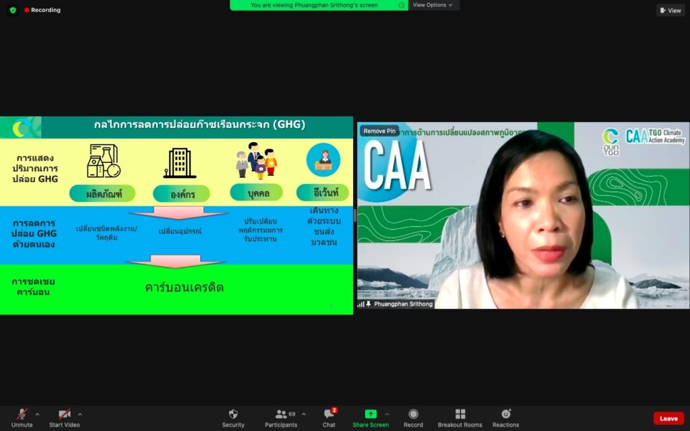
Task: Open the View Options menu
Action: [x=432, y=5]
